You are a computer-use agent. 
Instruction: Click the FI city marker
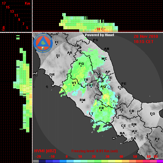56,44
